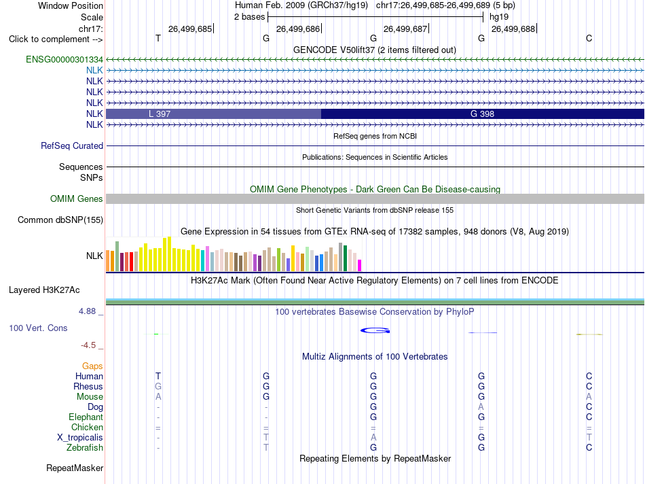
Task: Click the Layered H3K27Ac track label
Action: click(x=44, y=290)
